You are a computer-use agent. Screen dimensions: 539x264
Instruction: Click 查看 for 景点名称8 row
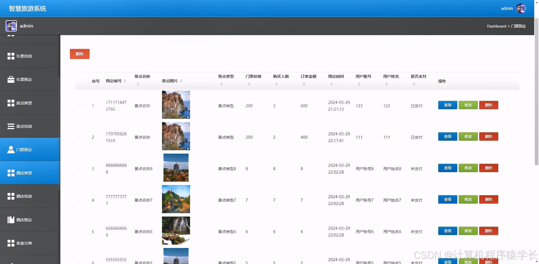(448, 168)
